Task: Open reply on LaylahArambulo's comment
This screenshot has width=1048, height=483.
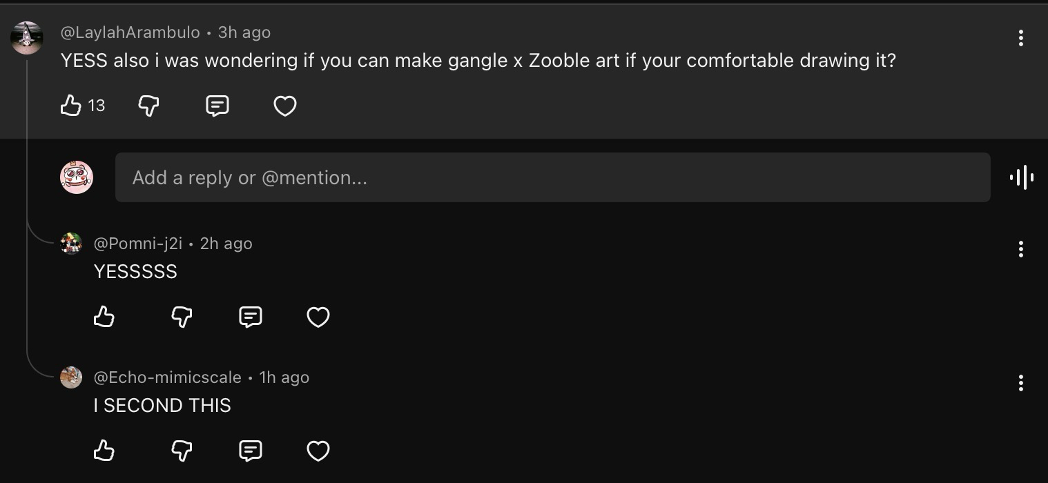Action: tap(217, 106)
